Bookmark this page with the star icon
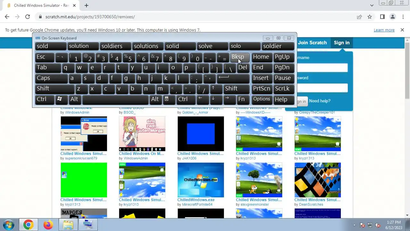410x231 pixels. point(370,17)
